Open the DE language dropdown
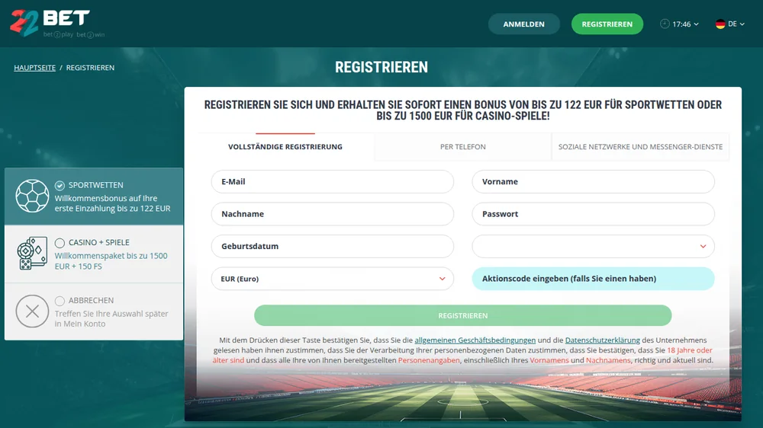 click(x=730, y=24)
